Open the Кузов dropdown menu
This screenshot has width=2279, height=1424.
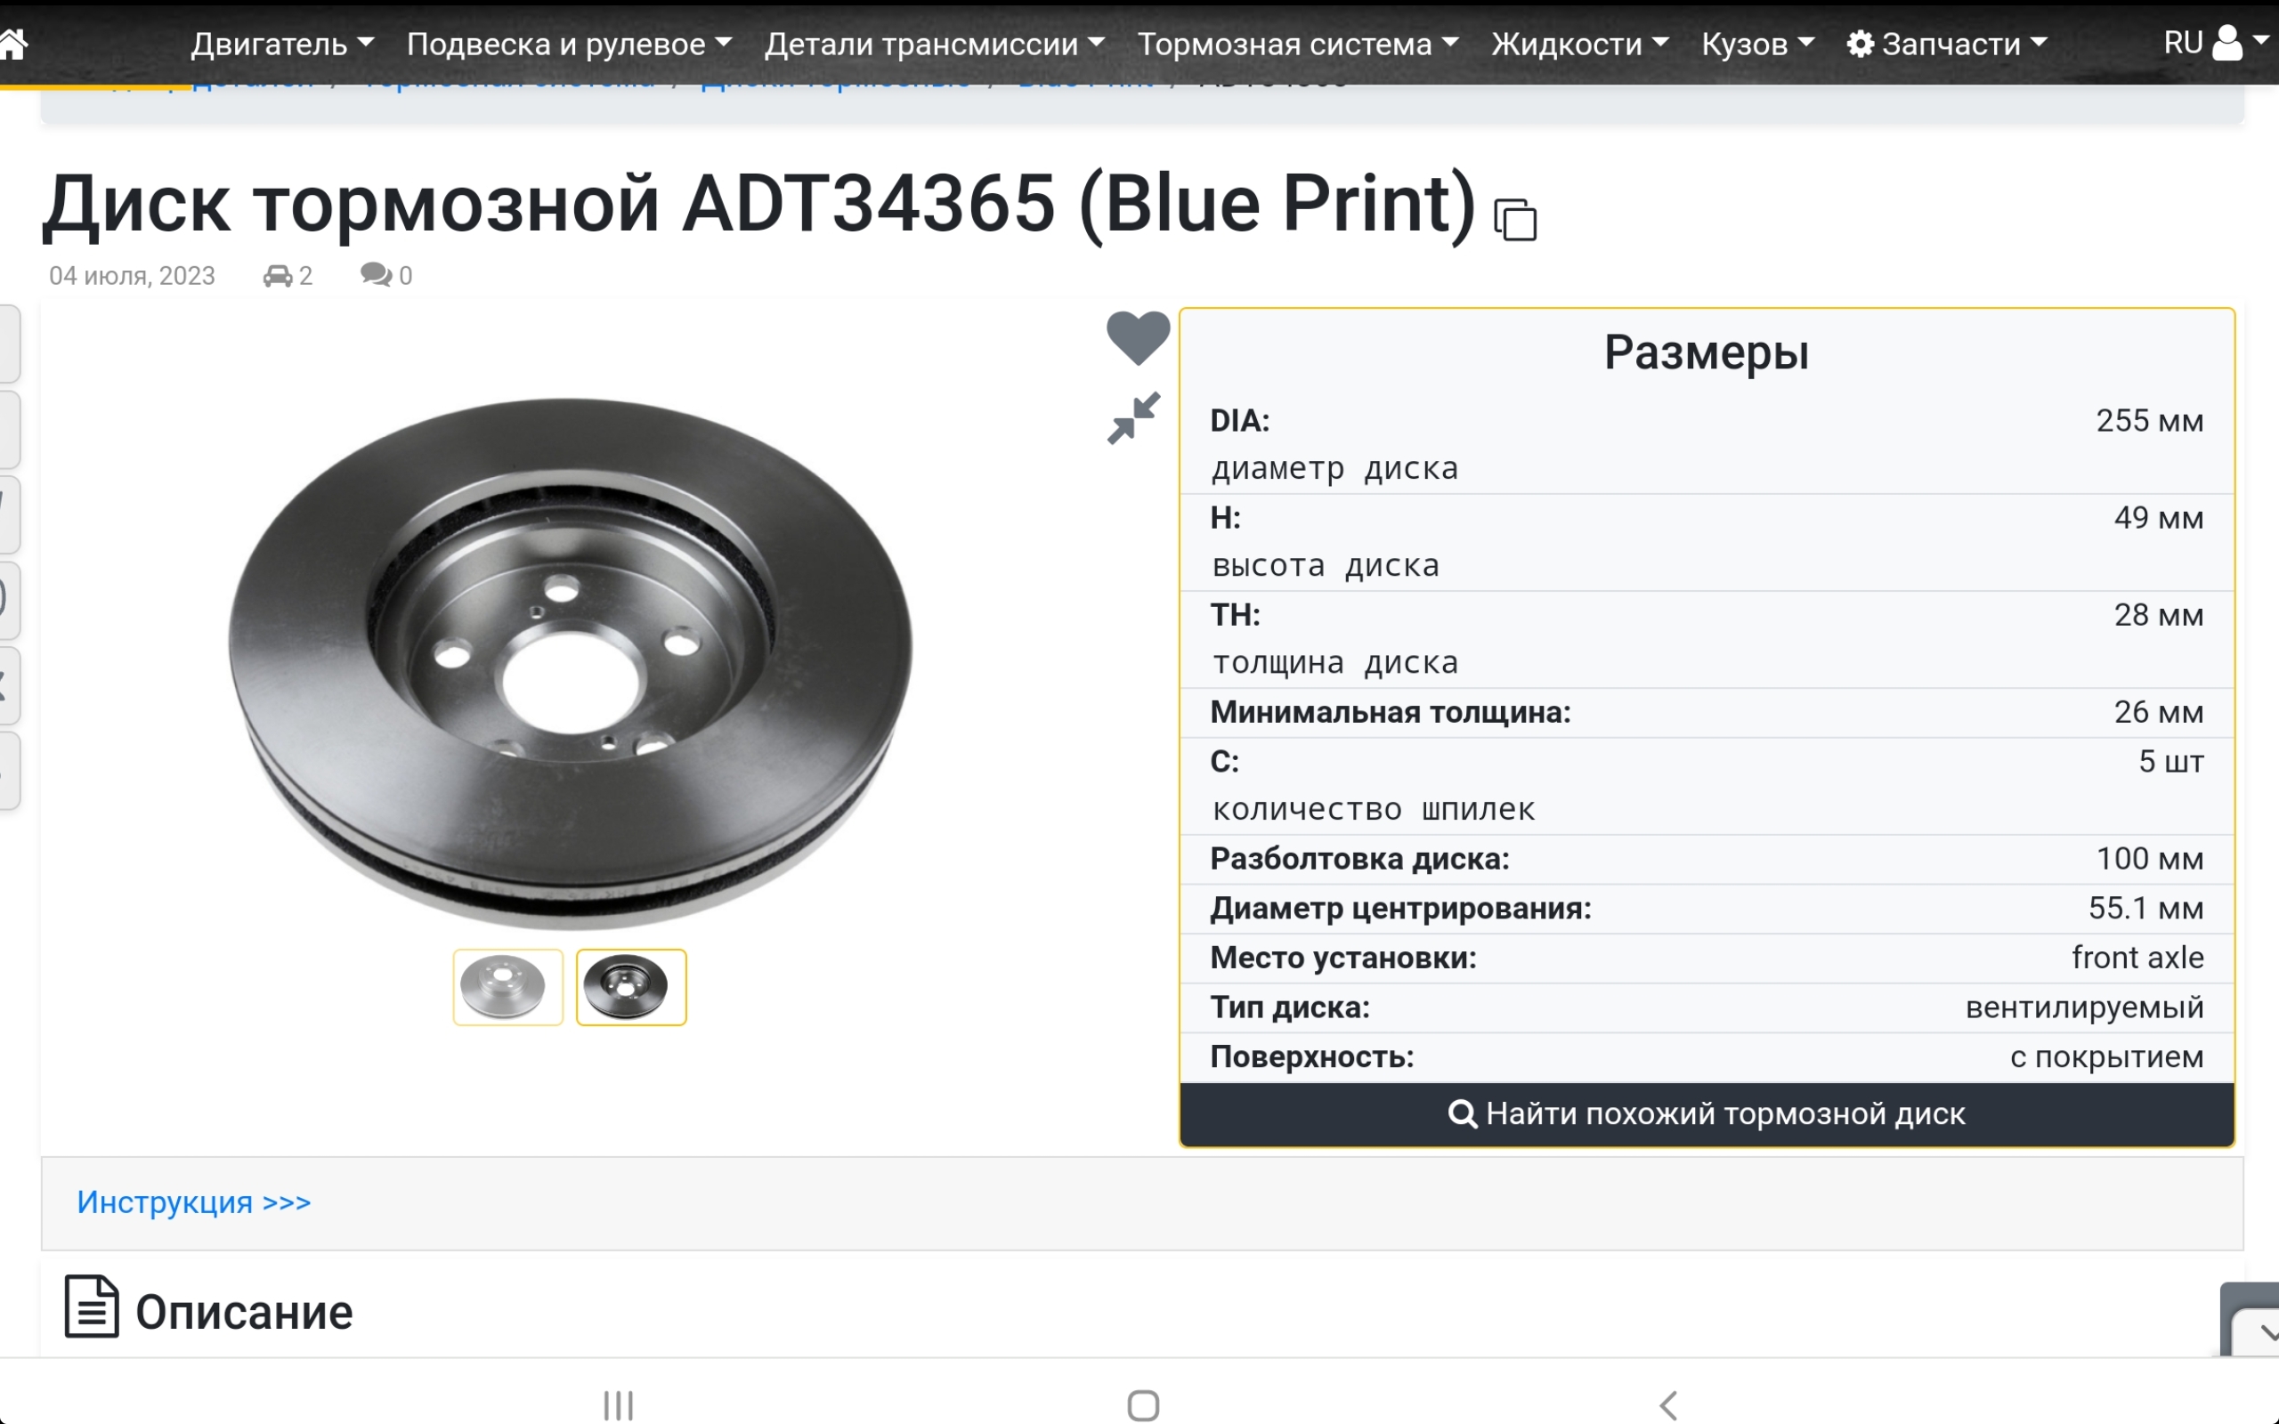pyautogui.click(x=1757, y=44)
